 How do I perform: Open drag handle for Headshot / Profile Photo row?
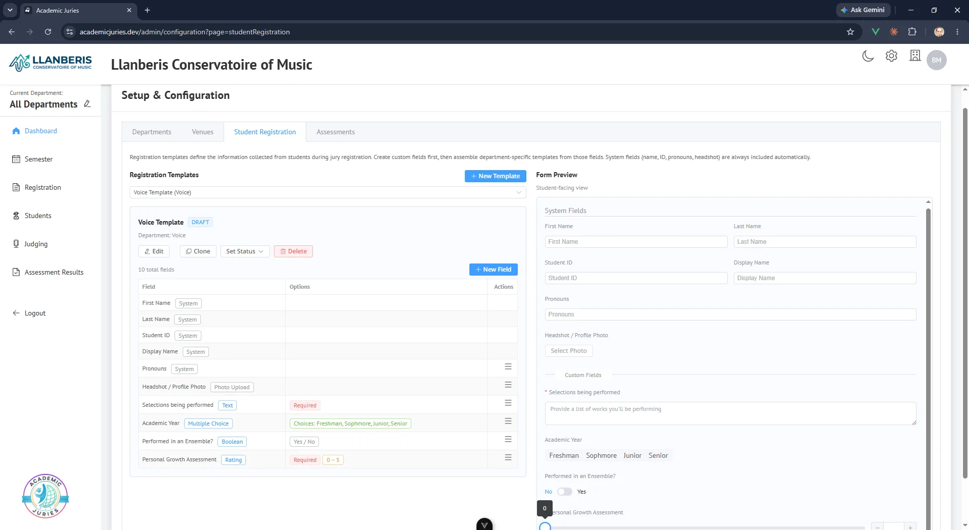pos(508,385)
